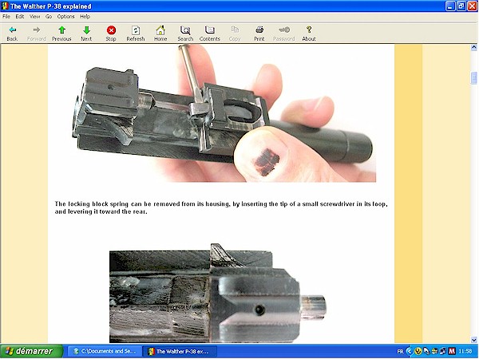Click the app icon in the title bar
479x359 pixels.
coord(6,6)
